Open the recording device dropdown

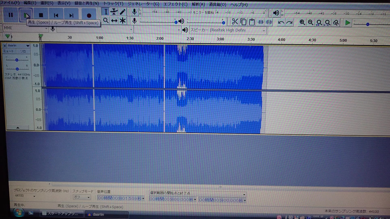pyautogui.click(x=95, y=29)
